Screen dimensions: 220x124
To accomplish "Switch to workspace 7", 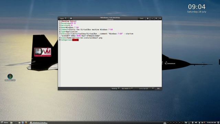I will coord(183,123).
